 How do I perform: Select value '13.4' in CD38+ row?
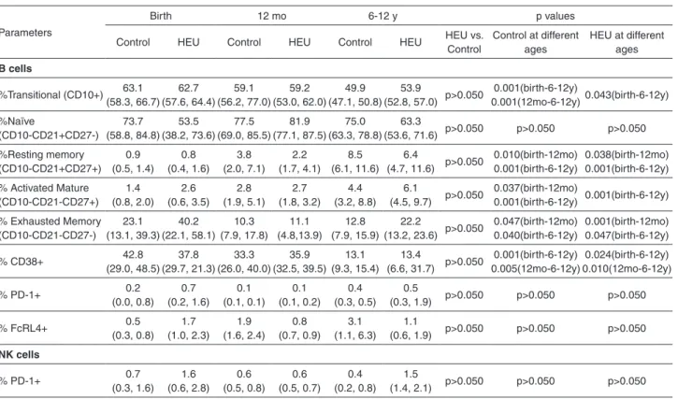tap(411, 254)
